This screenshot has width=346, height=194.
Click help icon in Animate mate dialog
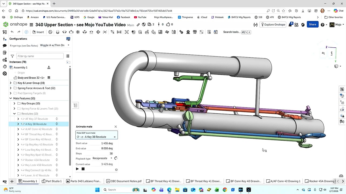(x=116, y=170)
